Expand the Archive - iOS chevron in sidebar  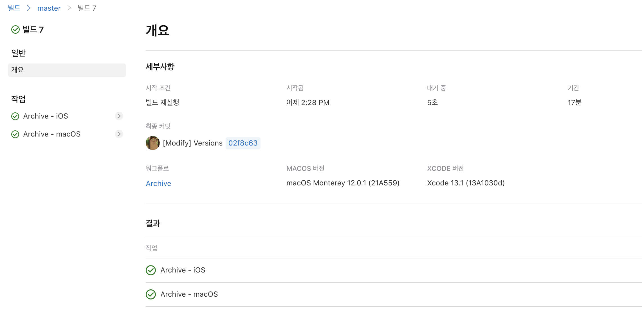pos(119,116)
